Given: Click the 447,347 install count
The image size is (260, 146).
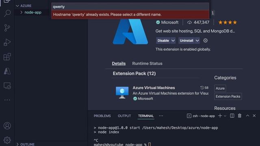Looking at the screenshot, I should [201, 22].
